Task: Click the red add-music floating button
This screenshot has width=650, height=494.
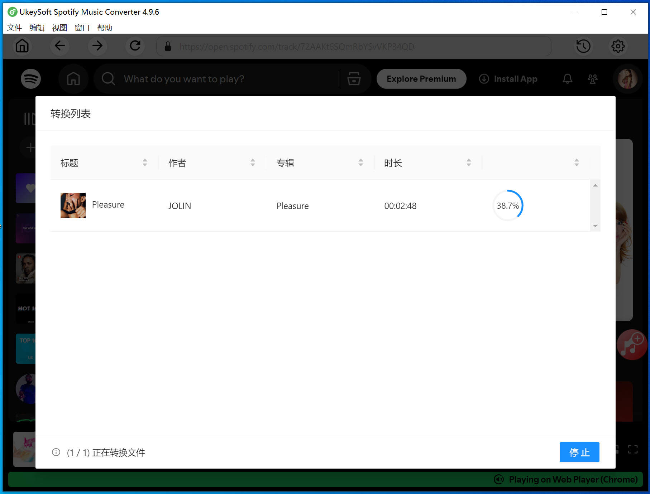Action: point(632,345)
